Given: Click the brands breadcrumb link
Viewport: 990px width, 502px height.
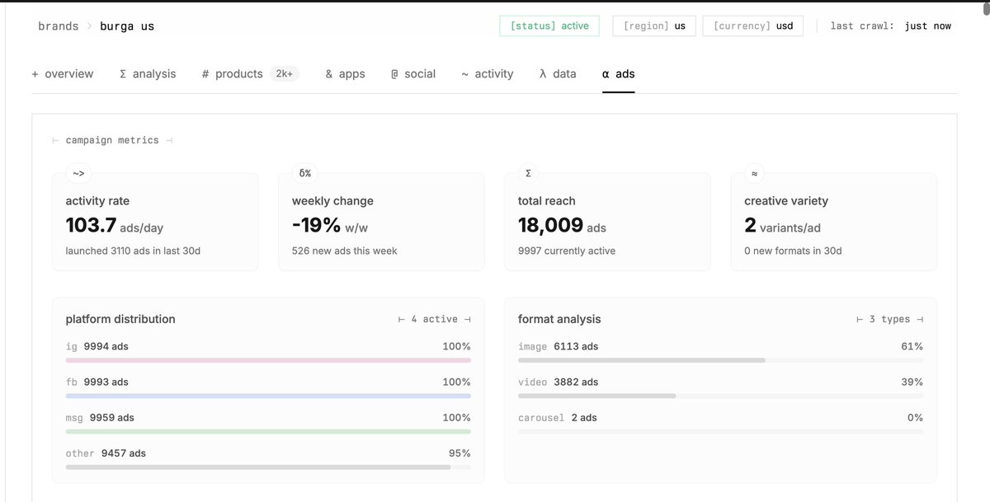Looking at the screenshot, I should pyautogui.click(x=58, y=26).
